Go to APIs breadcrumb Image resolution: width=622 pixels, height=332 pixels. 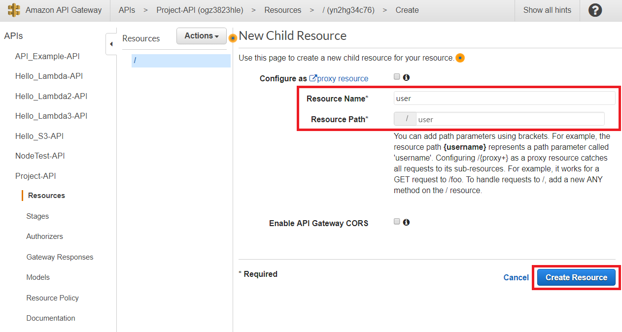click(127, 10)
